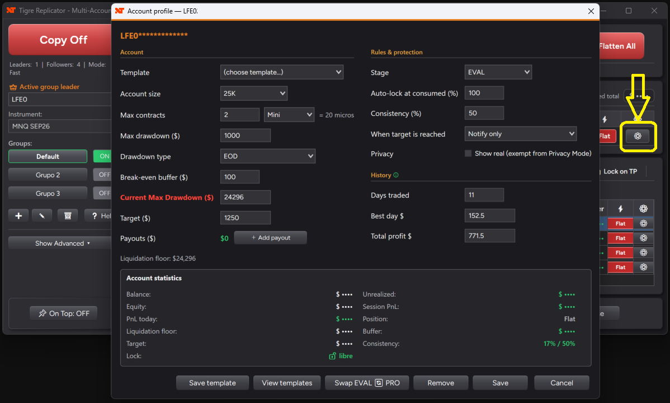Image resolution: width=670 pixels, height=403 pixels.
Task: Open gear settings in the highlighted blue table row
Action: click(x=644, y=223)
